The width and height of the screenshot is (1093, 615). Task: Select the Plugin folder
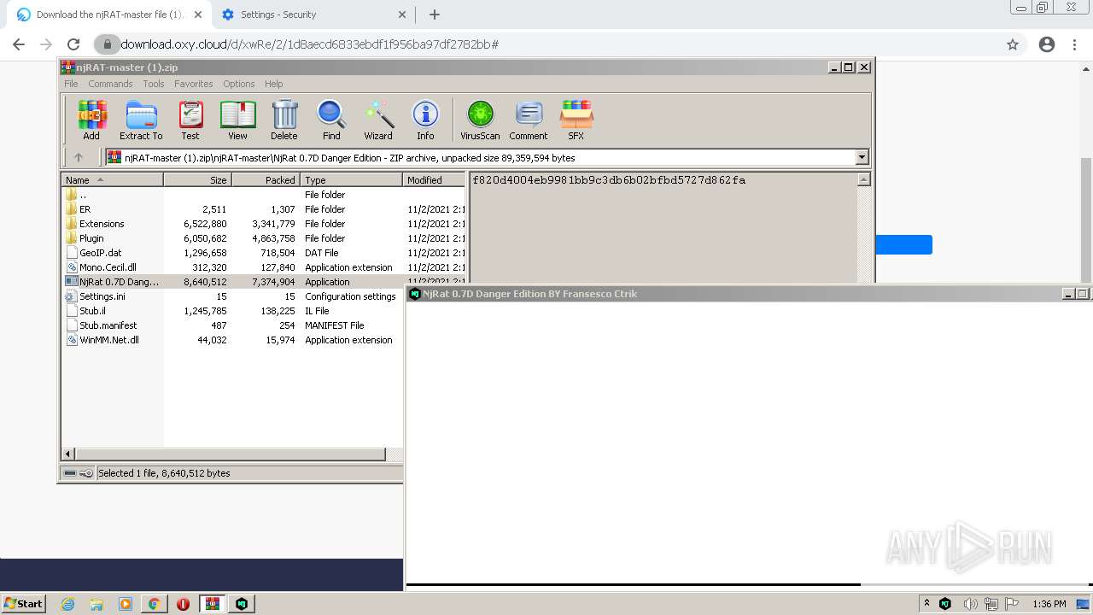[263, 238]
